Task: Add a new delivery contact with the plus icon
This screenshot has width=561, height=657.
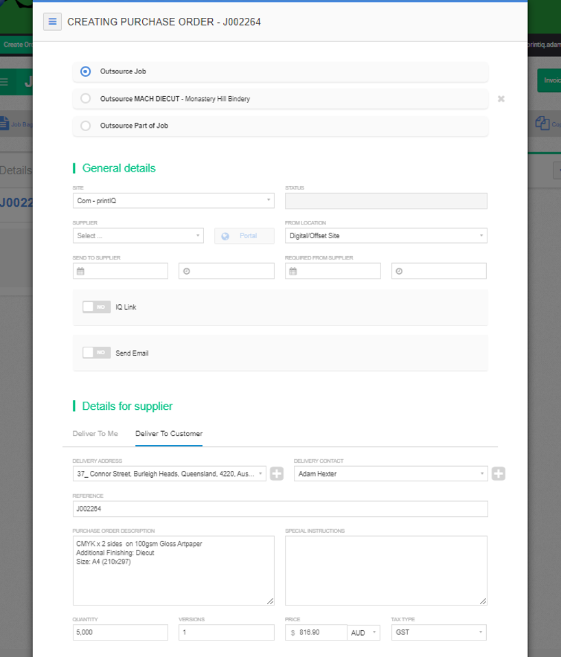Action: click(498, 474)
